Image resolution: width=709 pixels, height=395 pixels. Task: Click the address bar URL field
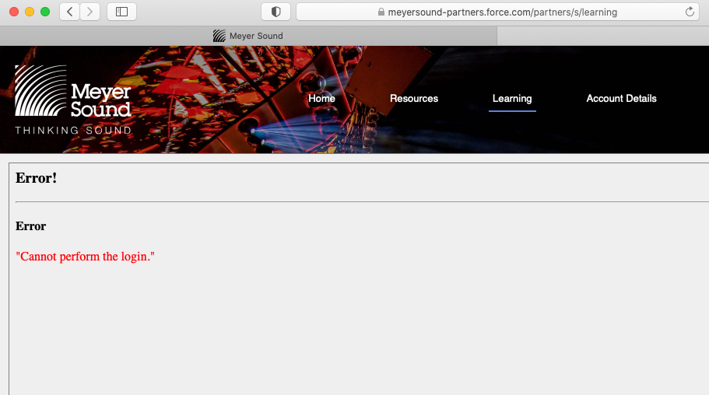click(x=497, y=12)
